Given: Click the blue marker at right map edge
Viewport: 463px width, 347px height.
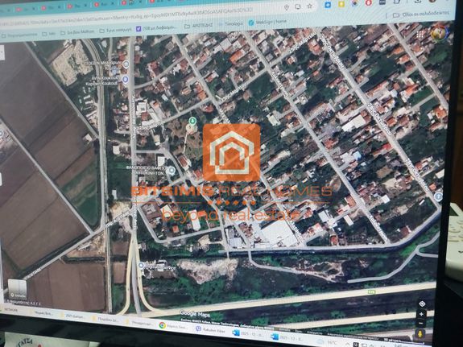Looking at the screenshot, I should 439,196.
